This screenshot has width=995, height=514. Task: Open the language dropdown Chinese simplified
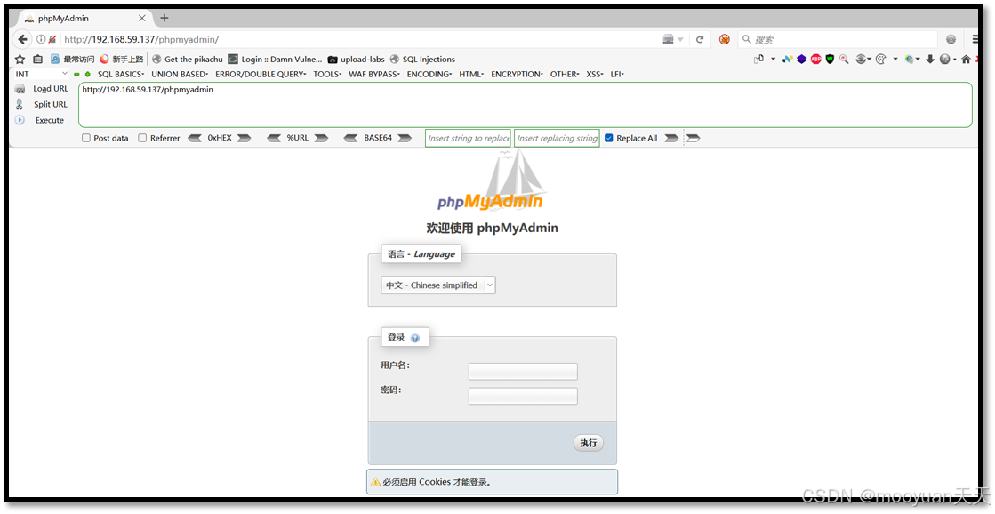pos(437,285)
